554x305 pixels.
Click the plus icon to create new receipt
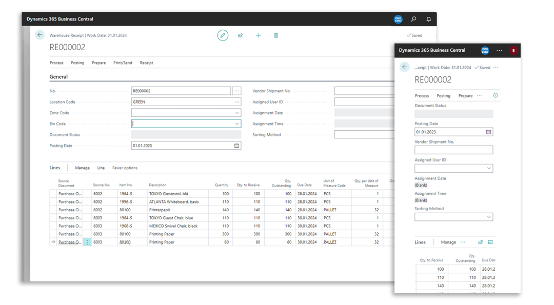[x=258, y=35]
